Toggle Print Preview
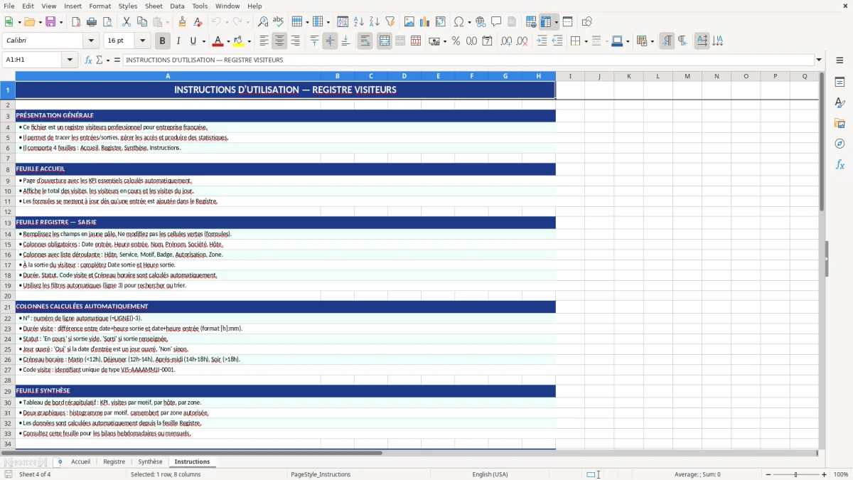The height and width of the screenshot is (480, 853). 107,22
